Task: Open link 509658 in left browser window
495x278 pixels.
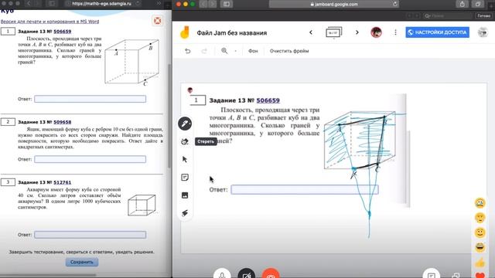Action: click(x=62, y=122)
